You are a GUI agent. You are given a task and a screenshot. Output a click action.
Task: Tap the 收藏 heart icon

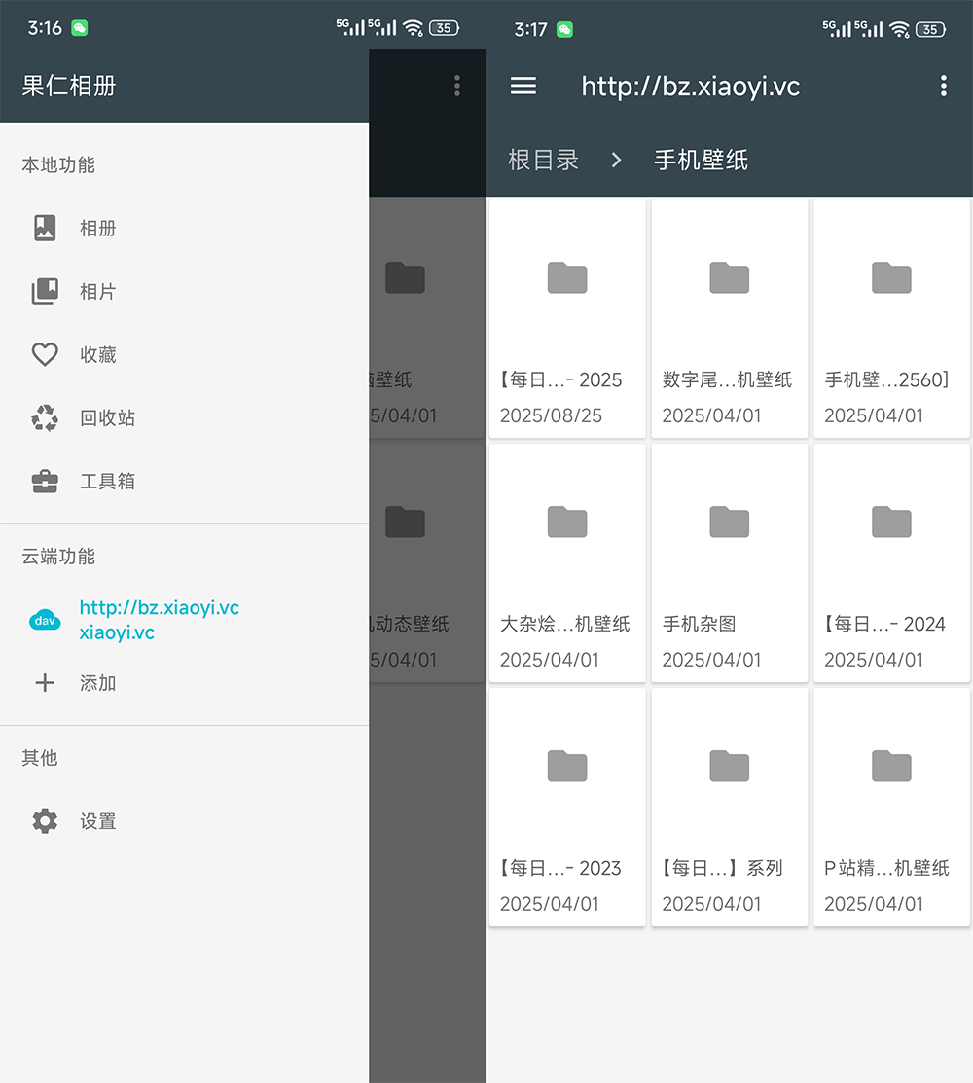45,354
